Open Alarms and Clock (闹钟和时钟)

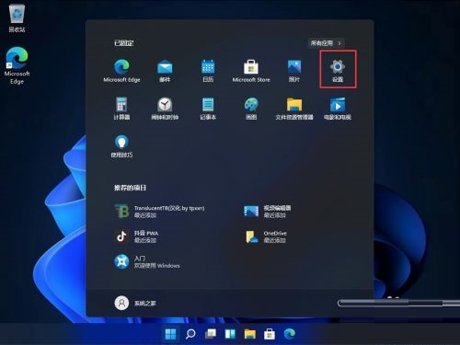(x=165, y=109)
